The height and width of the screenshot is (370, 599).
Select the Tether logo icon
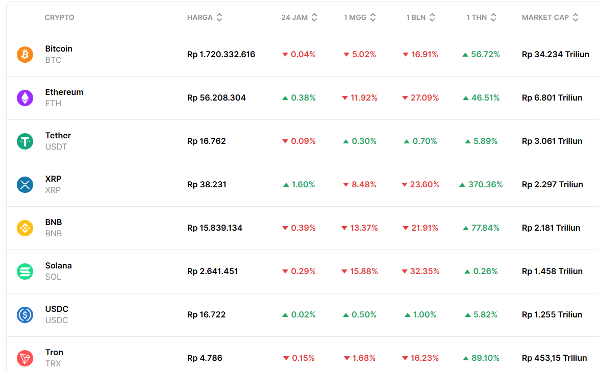coord(24,141)
